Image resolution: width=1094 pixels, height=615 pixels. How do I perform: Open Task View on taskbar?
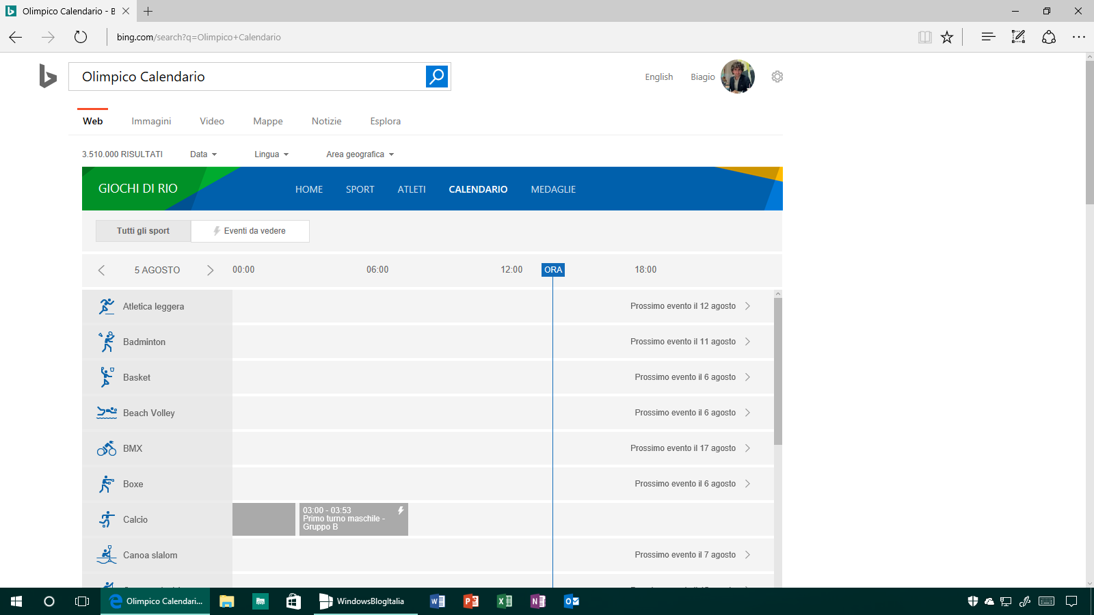coord(82,601)
